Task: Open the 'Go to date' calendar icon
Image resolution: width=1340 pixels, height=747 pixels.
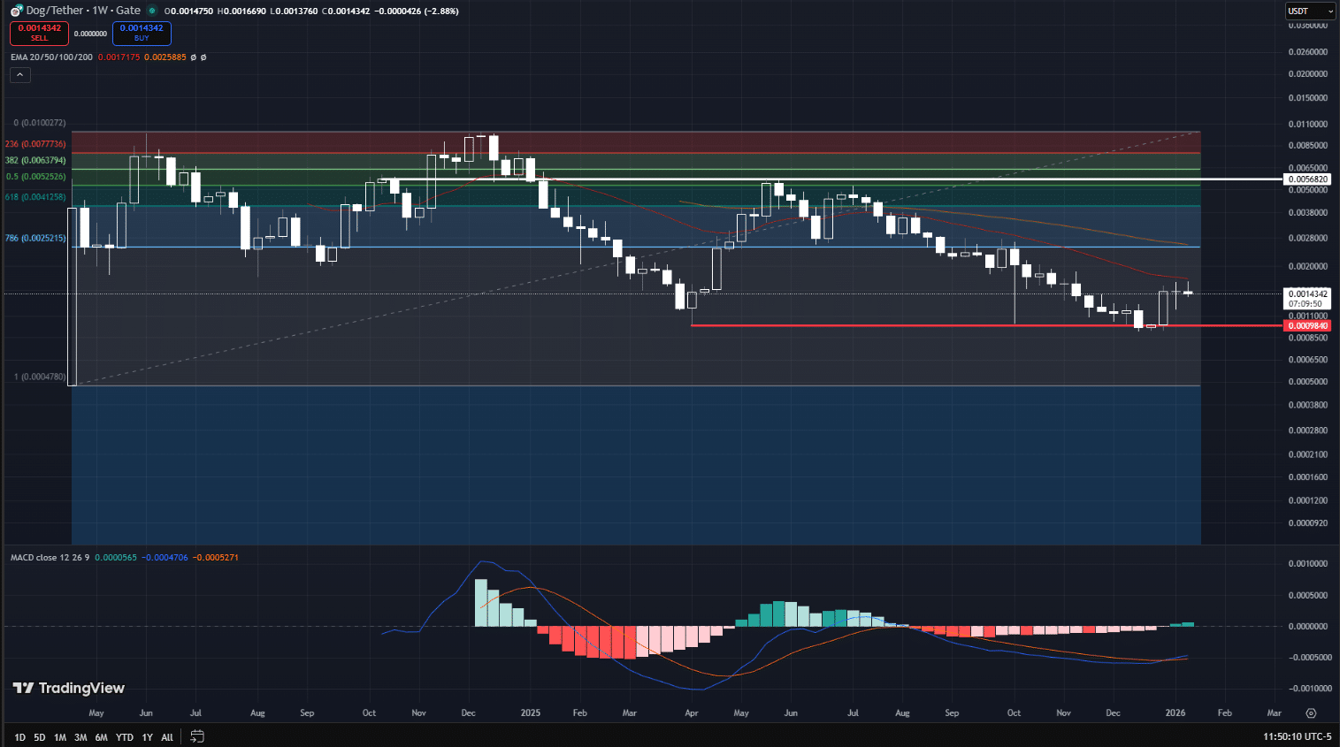Action: coord(196,736)
